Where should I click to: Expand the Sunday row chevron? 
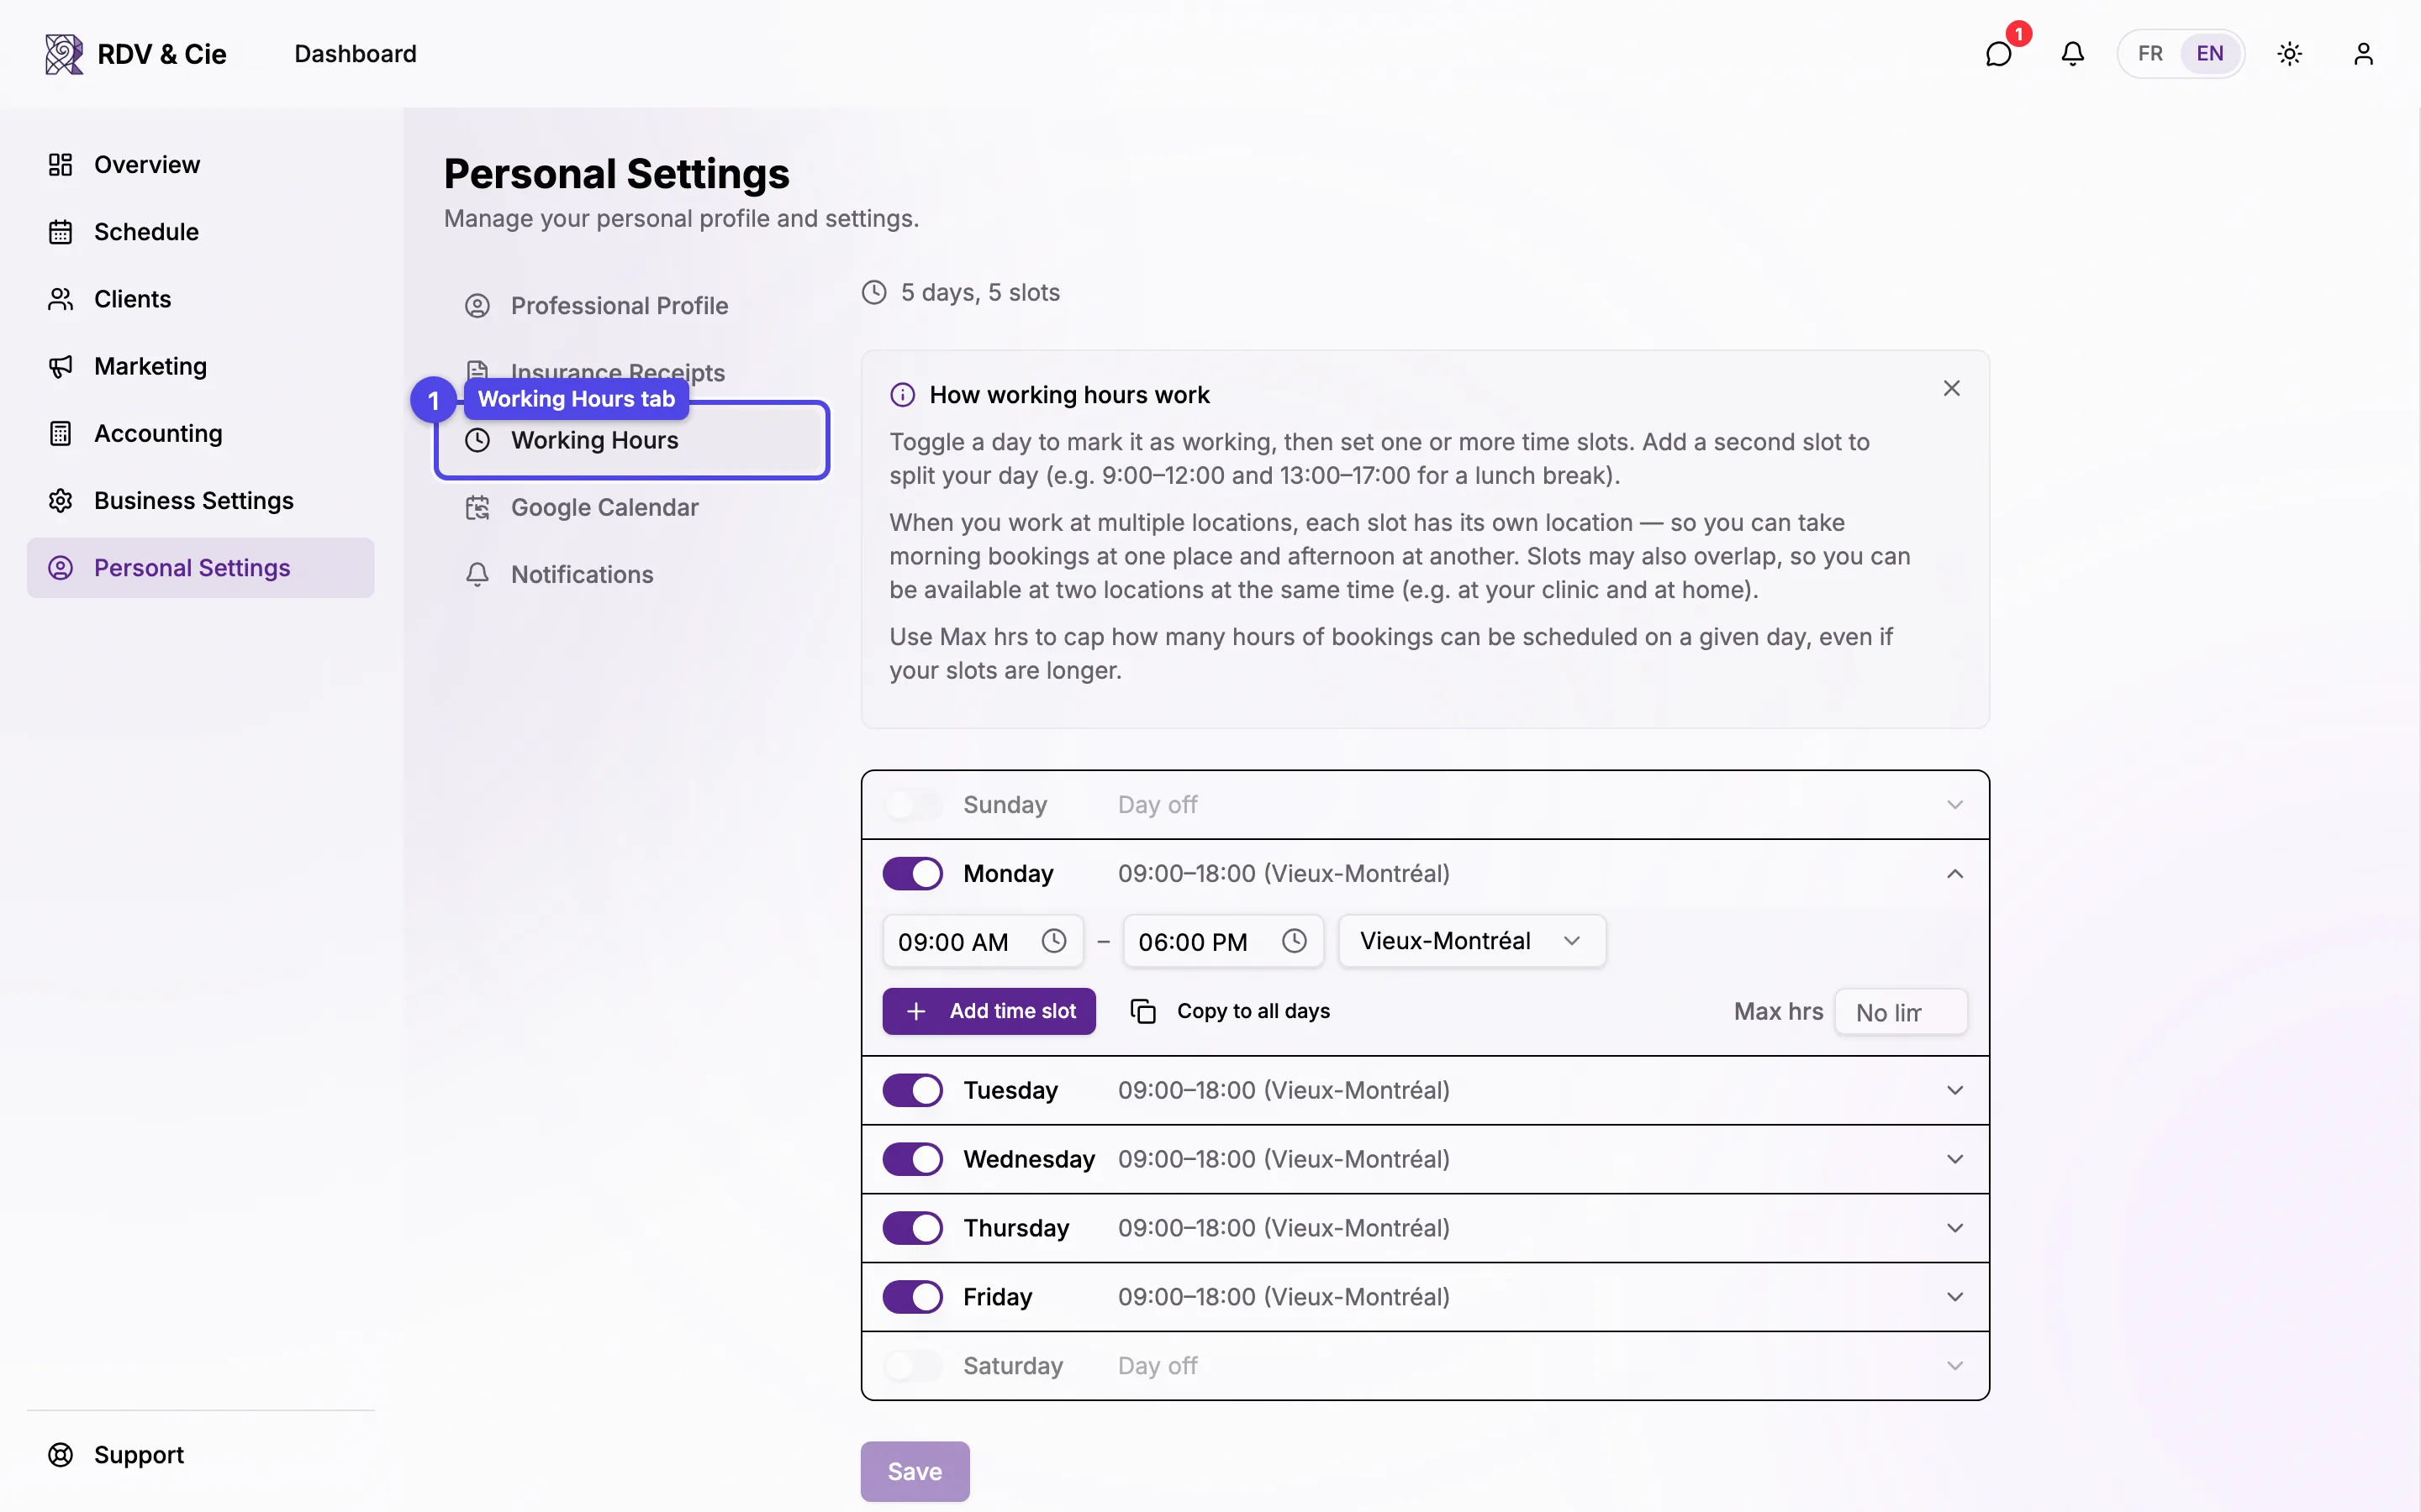tap(1954, 805)
